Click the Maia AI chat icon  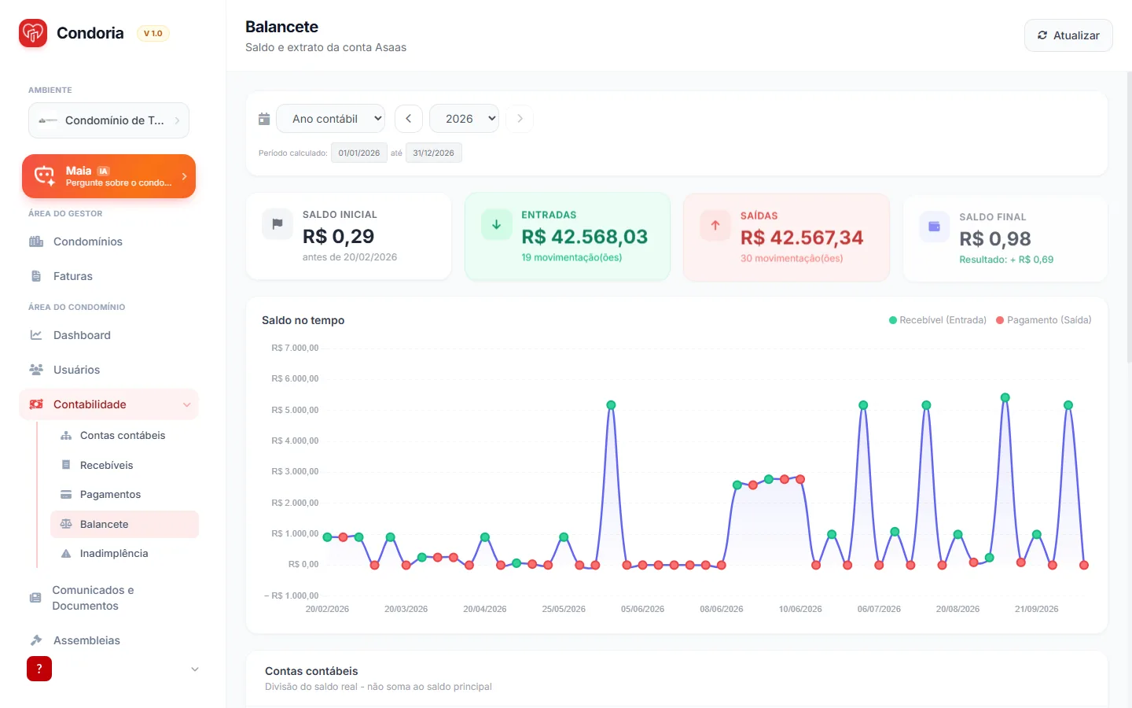(x=45, y=176)
